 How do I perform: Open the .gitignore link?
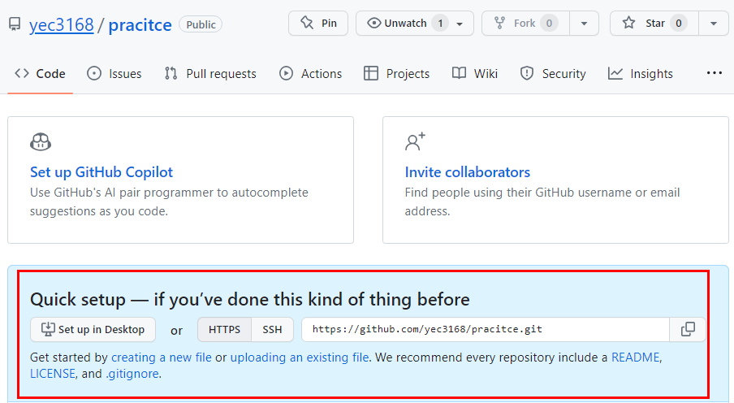(132, 374)
